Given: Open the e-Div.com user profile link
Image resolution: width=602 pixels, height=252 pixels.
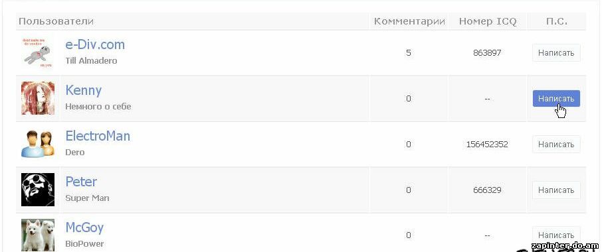Looking at the screenshot, I should 95,44.
